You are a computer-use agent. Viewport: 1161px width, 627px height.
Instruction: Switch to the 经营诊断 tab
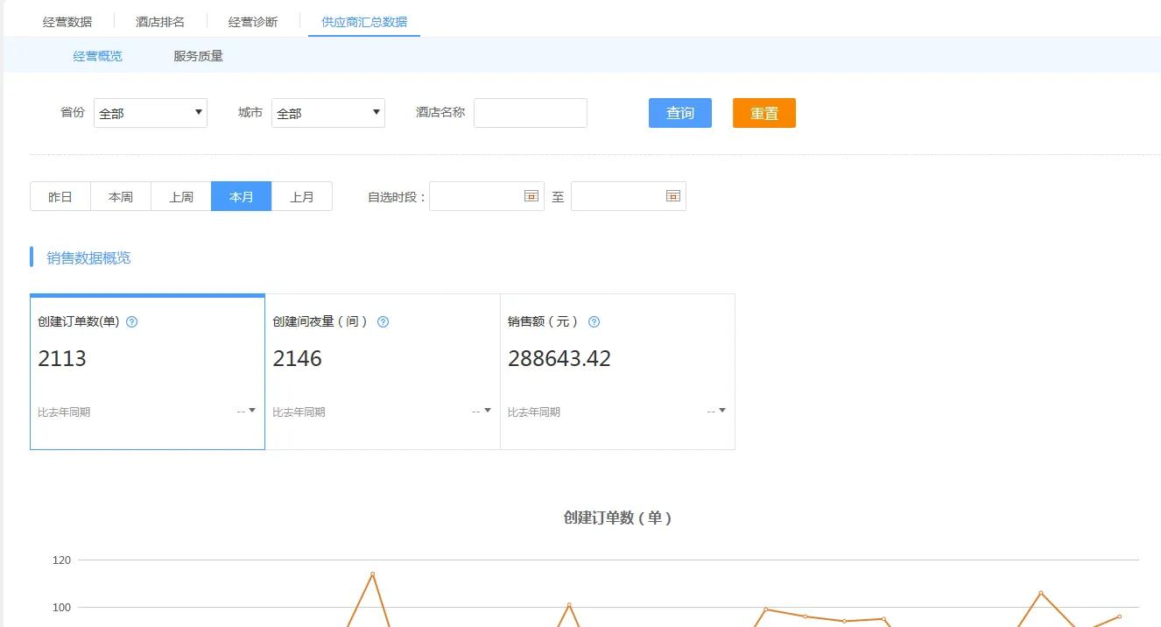pos(252,18)
